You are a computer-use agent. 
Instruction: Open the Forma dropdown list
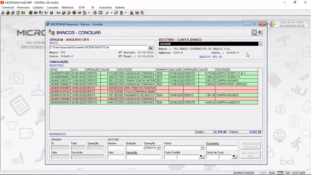pyautogui.click(x=202, y=148)
